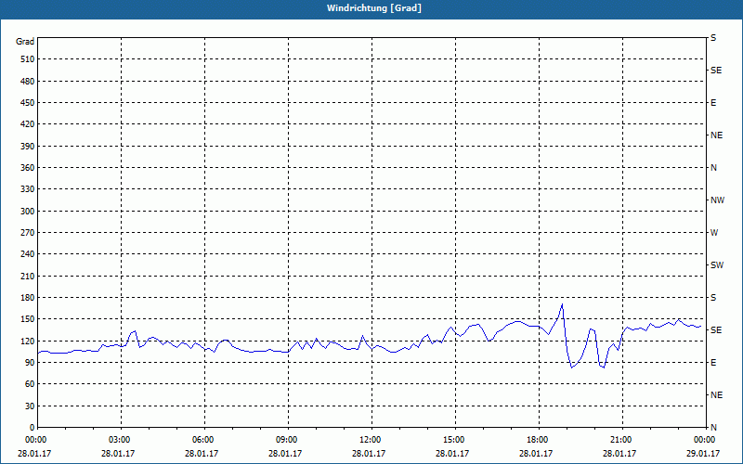
Task: Click the y-axis value 60
Action: coord(31,384)
